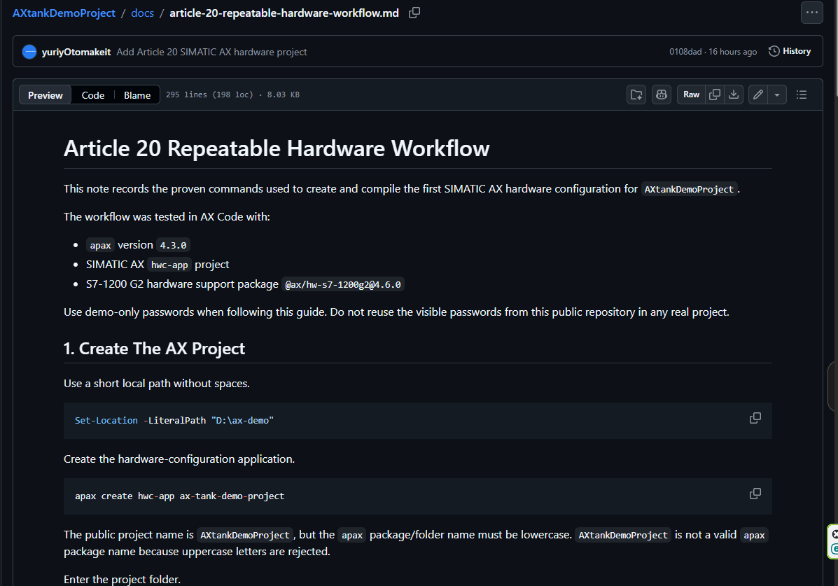Copy raw file contents icon
The image size is (838, 586).
[x=715, y=95]
